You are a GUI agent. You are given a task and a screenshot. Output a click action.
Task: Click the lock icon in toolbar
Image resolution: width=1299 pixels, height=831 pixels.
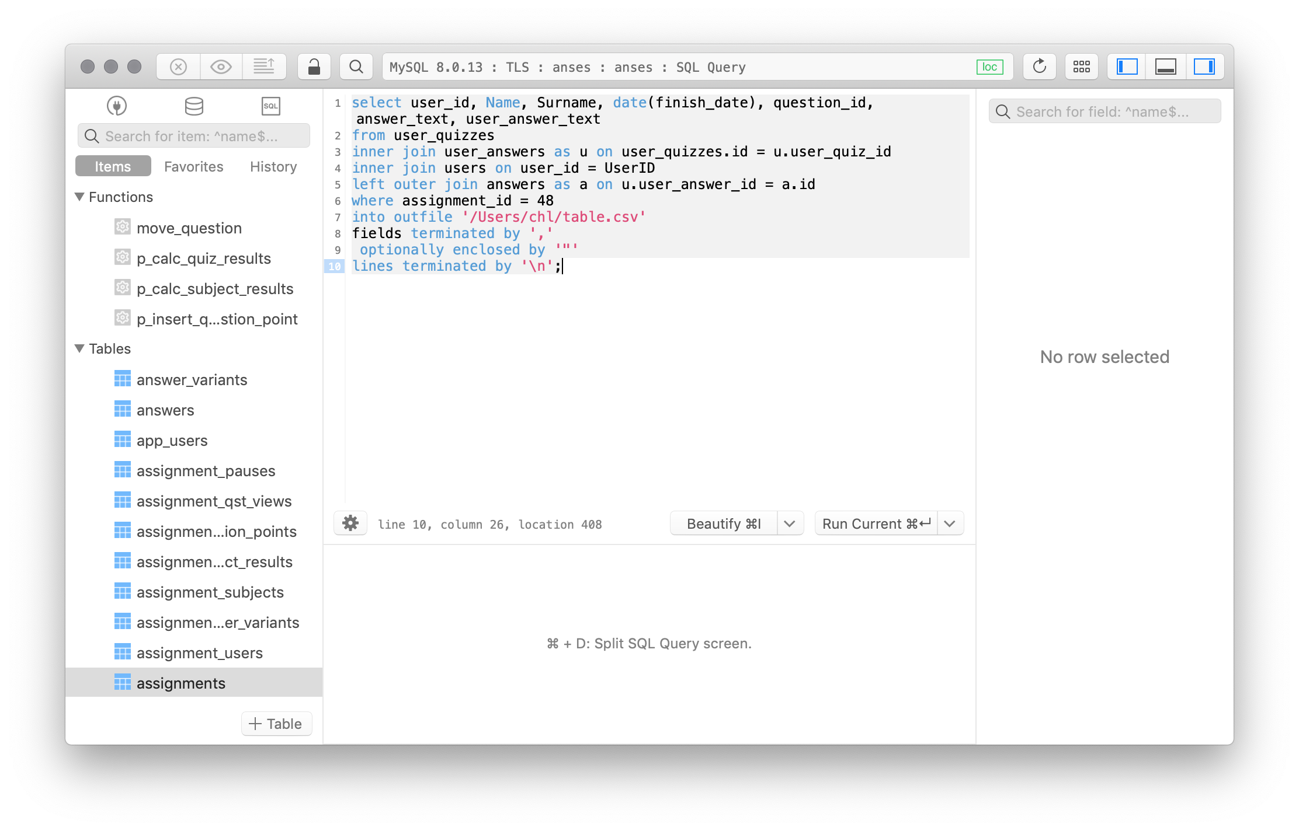pyautogui.click(x=314, y=67)
